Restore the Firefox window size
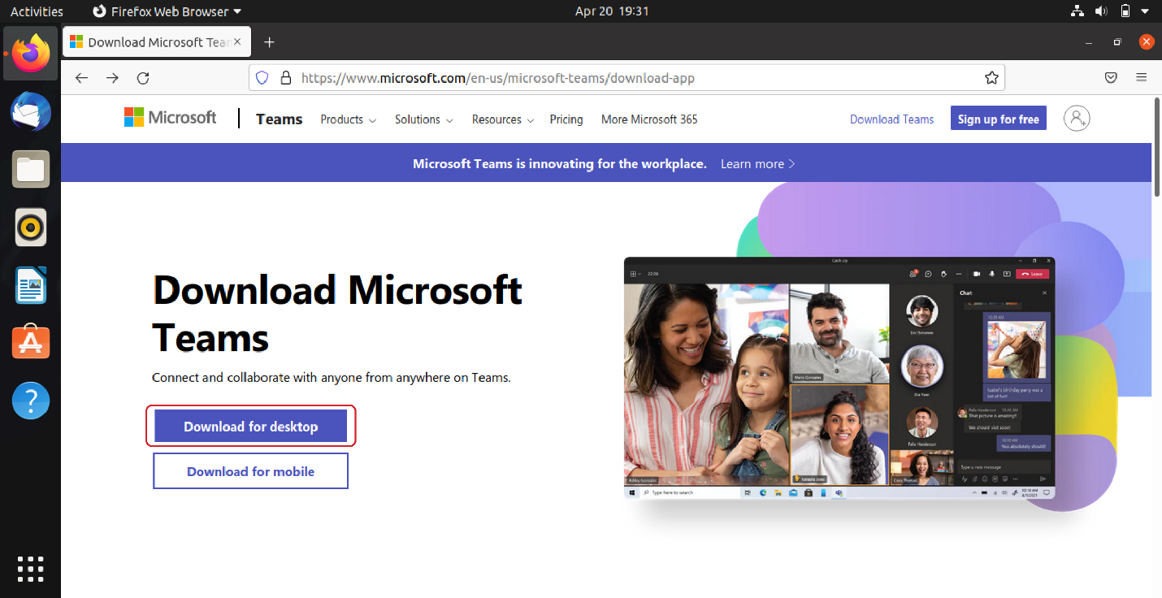Image resolution: width=1162 pixels, height=598 pixels. [1117, 42]
